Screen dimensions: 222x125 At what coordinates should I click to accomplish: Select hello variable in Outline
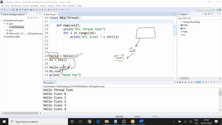[185, 32]
